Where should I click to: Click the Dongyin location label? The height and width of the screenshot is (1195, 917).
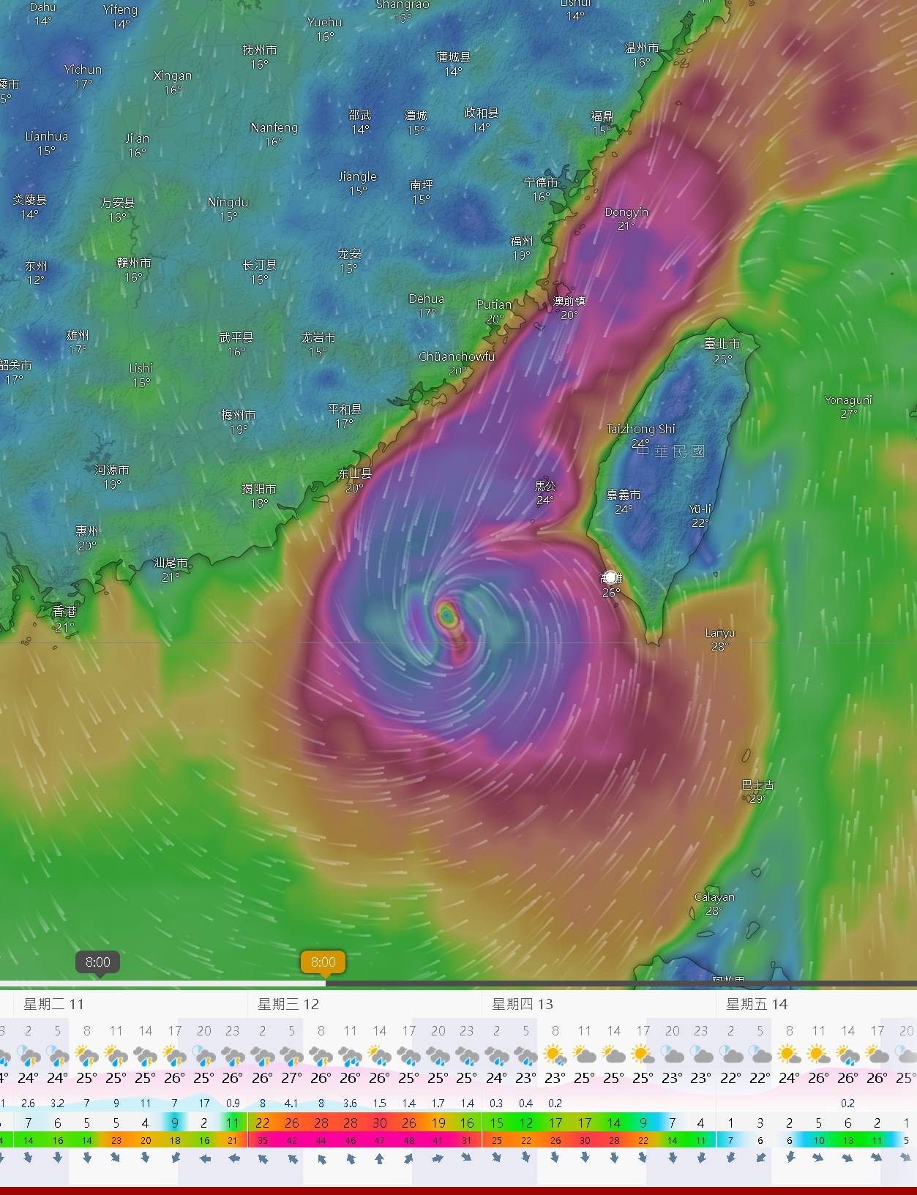tap(626, 212)
